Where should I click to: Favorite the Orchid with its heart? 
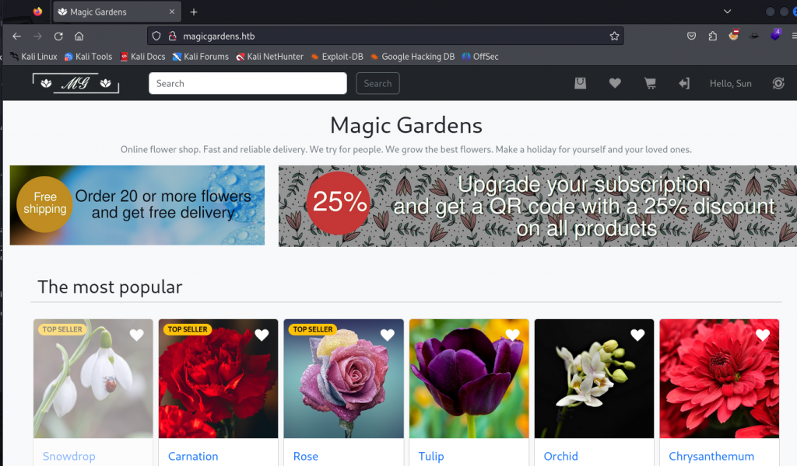pos(637,335)
